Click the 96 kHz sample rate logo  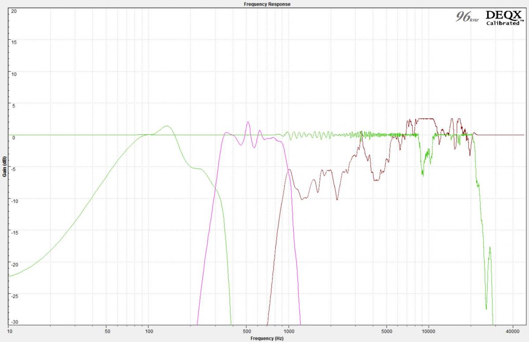click(x=467, y=18)
